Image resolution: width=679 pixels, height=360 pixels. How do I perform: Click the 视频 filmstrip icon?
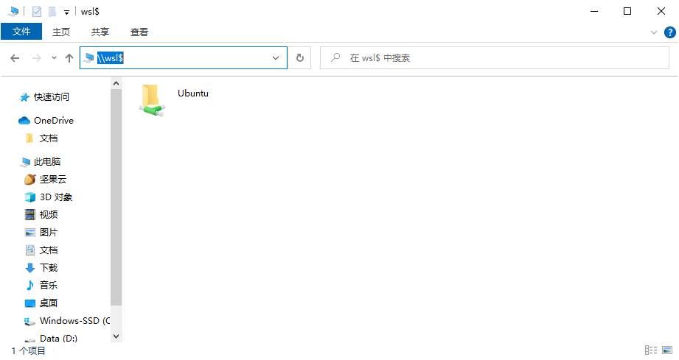click(x=30, y=215)
